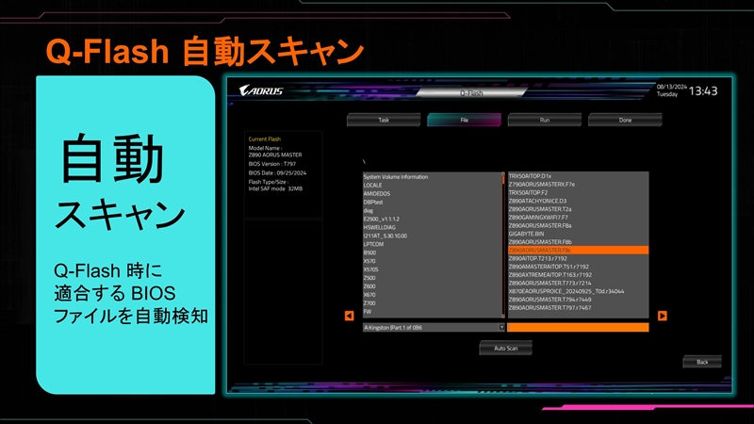Click the BIOS Date 09/25/2024 text

(x=277, y=173)
